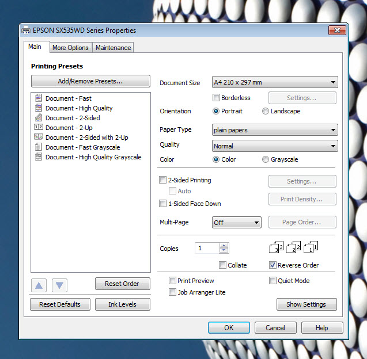
Task: Click the 2-Sided with 2-Up preset icon
Action: click(39, 136)
